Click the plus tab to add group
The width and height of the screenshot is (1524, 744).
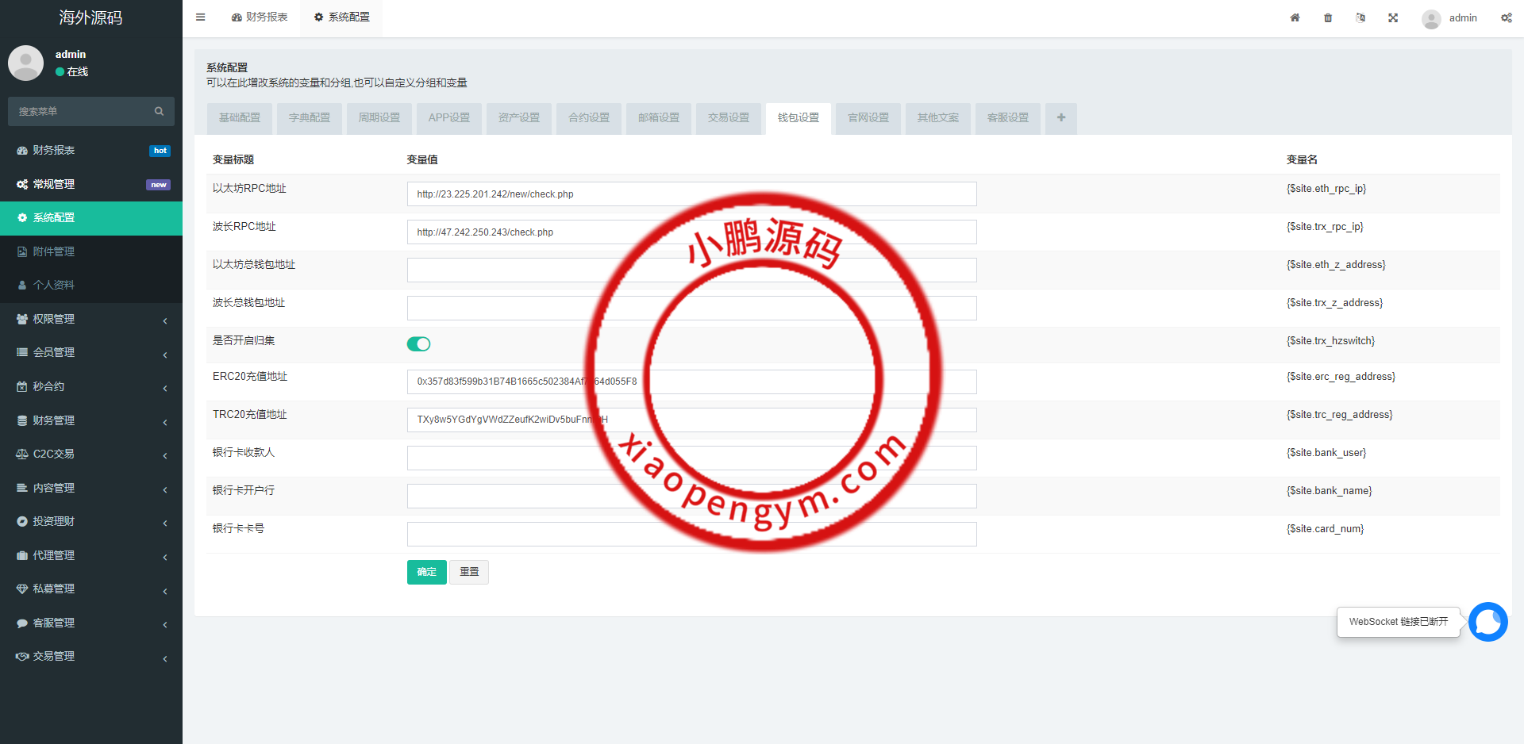click(x=1061, y=117)
